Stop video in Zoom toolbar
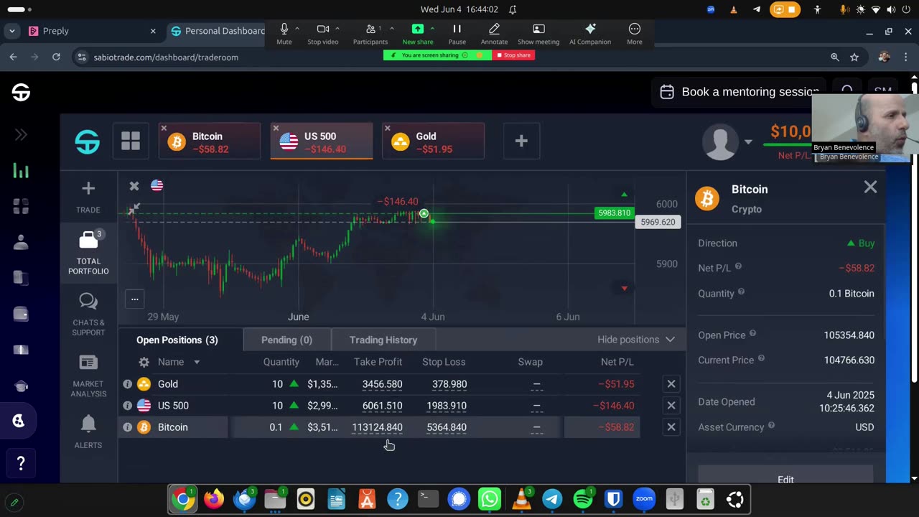 click(x=323, y=33)
